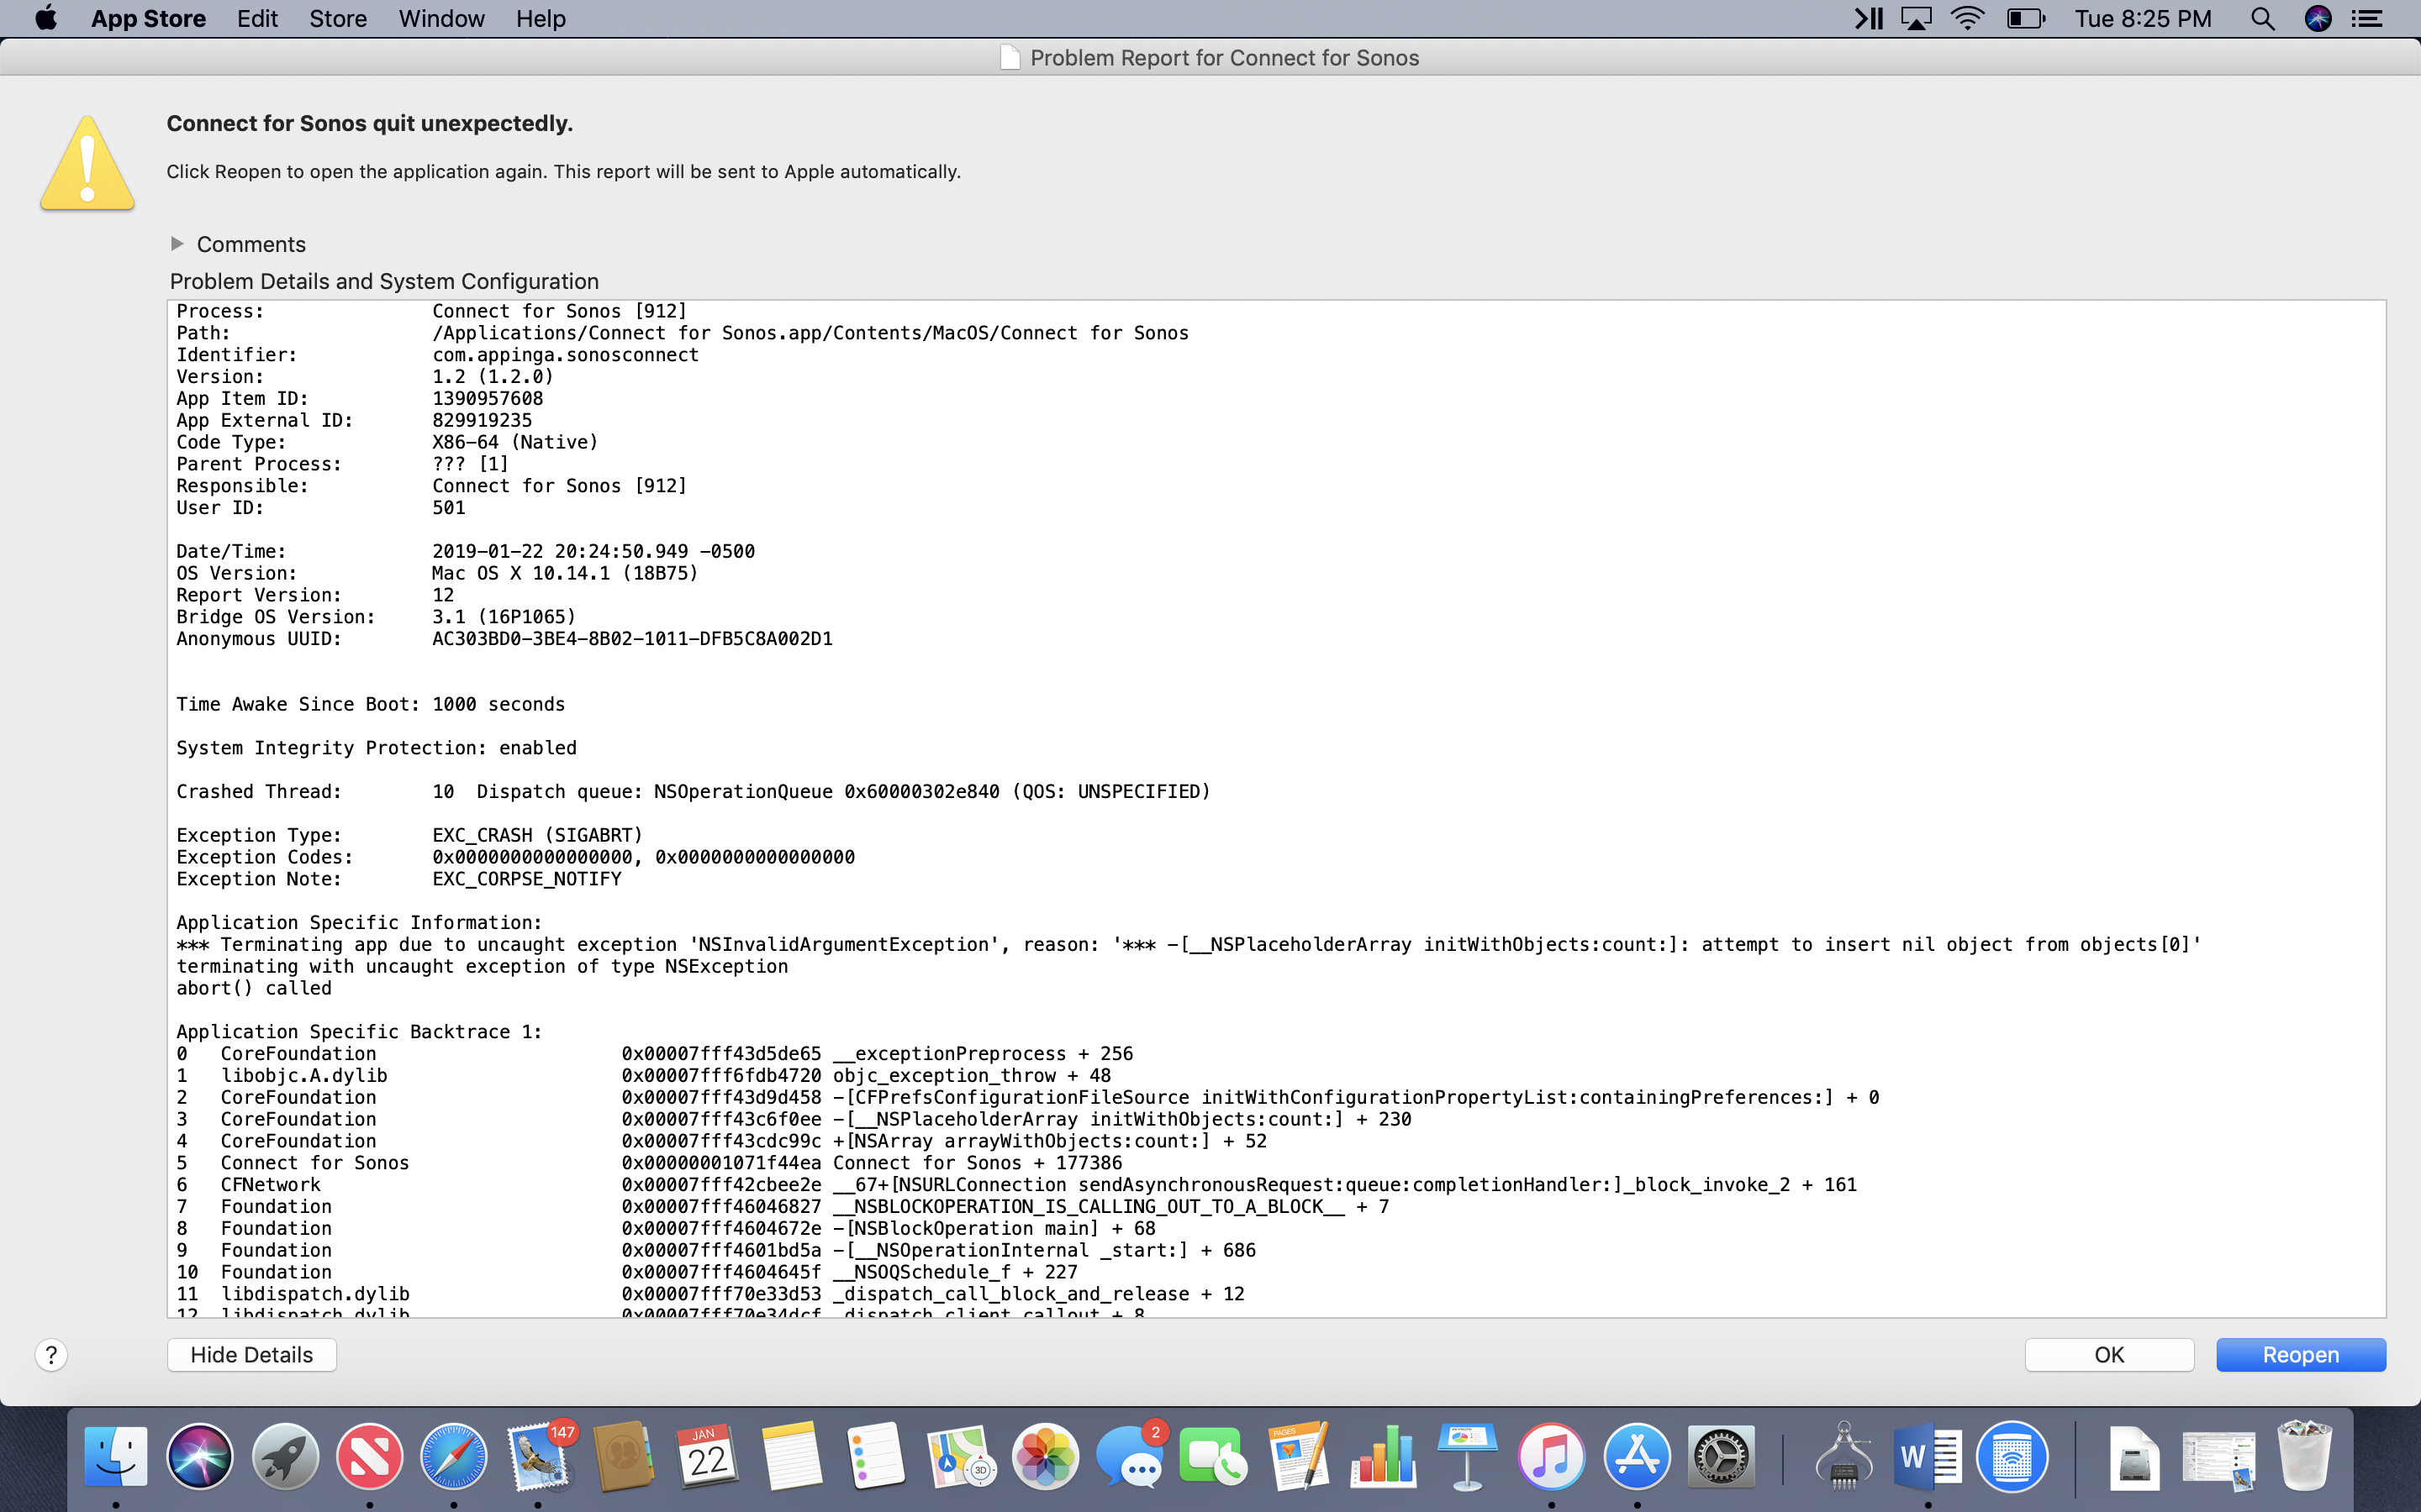Screen dimensions: 2421x1512
Task: Open Spotlight search in menu bar
Action: pyautogui.click(x=2263, y=18)
